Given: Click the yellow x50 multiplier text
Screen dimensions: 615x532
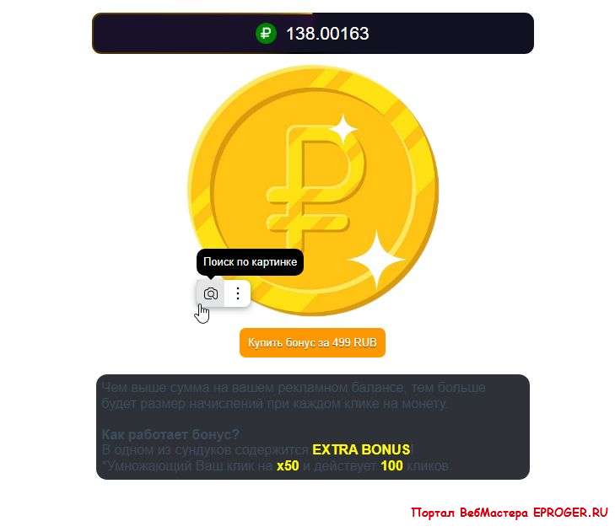Looking at the screenshot, I should (x=288, y=465).
